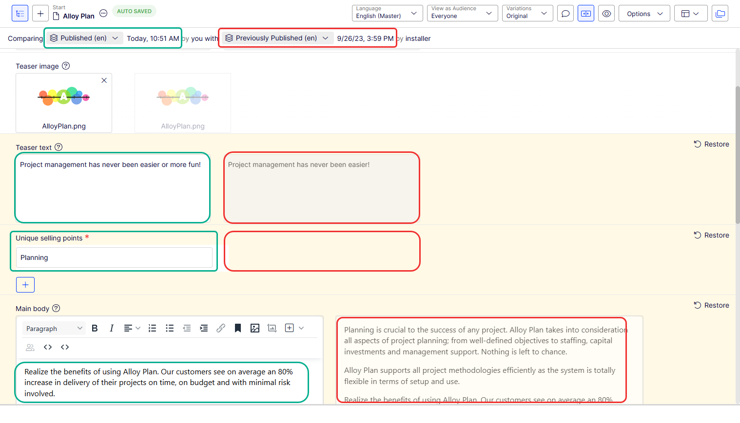Image resolution: width=740 pixels, height=423 pixels.
Task: Select the current AlloyPlan.png teaser thumbnail
Action: coord(64,103)
